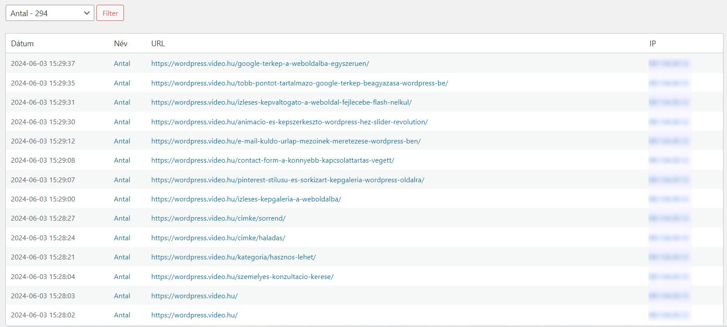Screen dimensions: 727x327
Task: Select the date 2024-06-03 15:29:30
Action: click(x=43, y=122)
